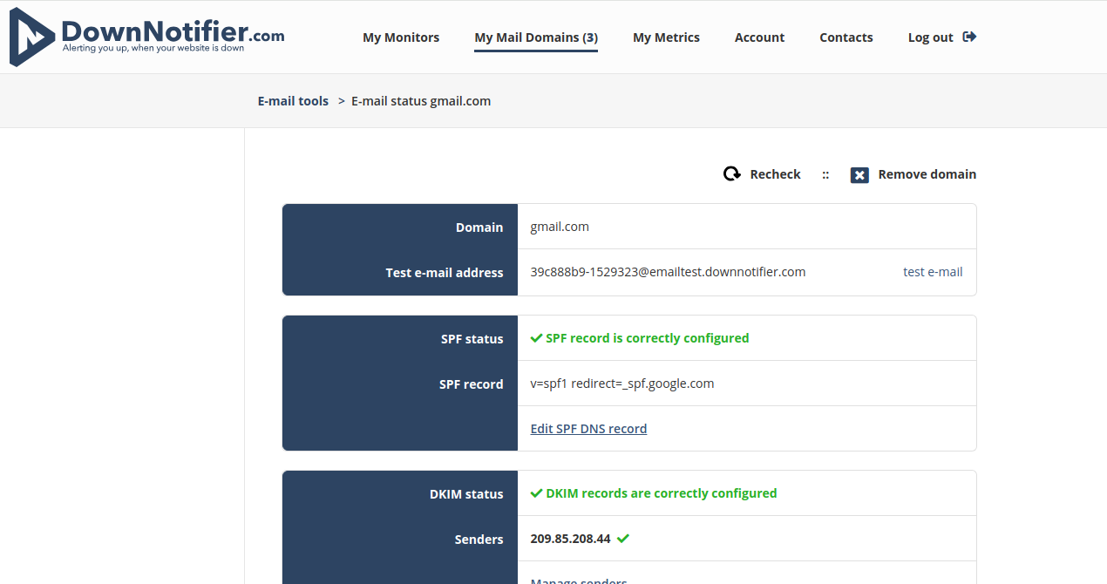
Task: Click the DKIM status label
Action: [x=466, y=494]
